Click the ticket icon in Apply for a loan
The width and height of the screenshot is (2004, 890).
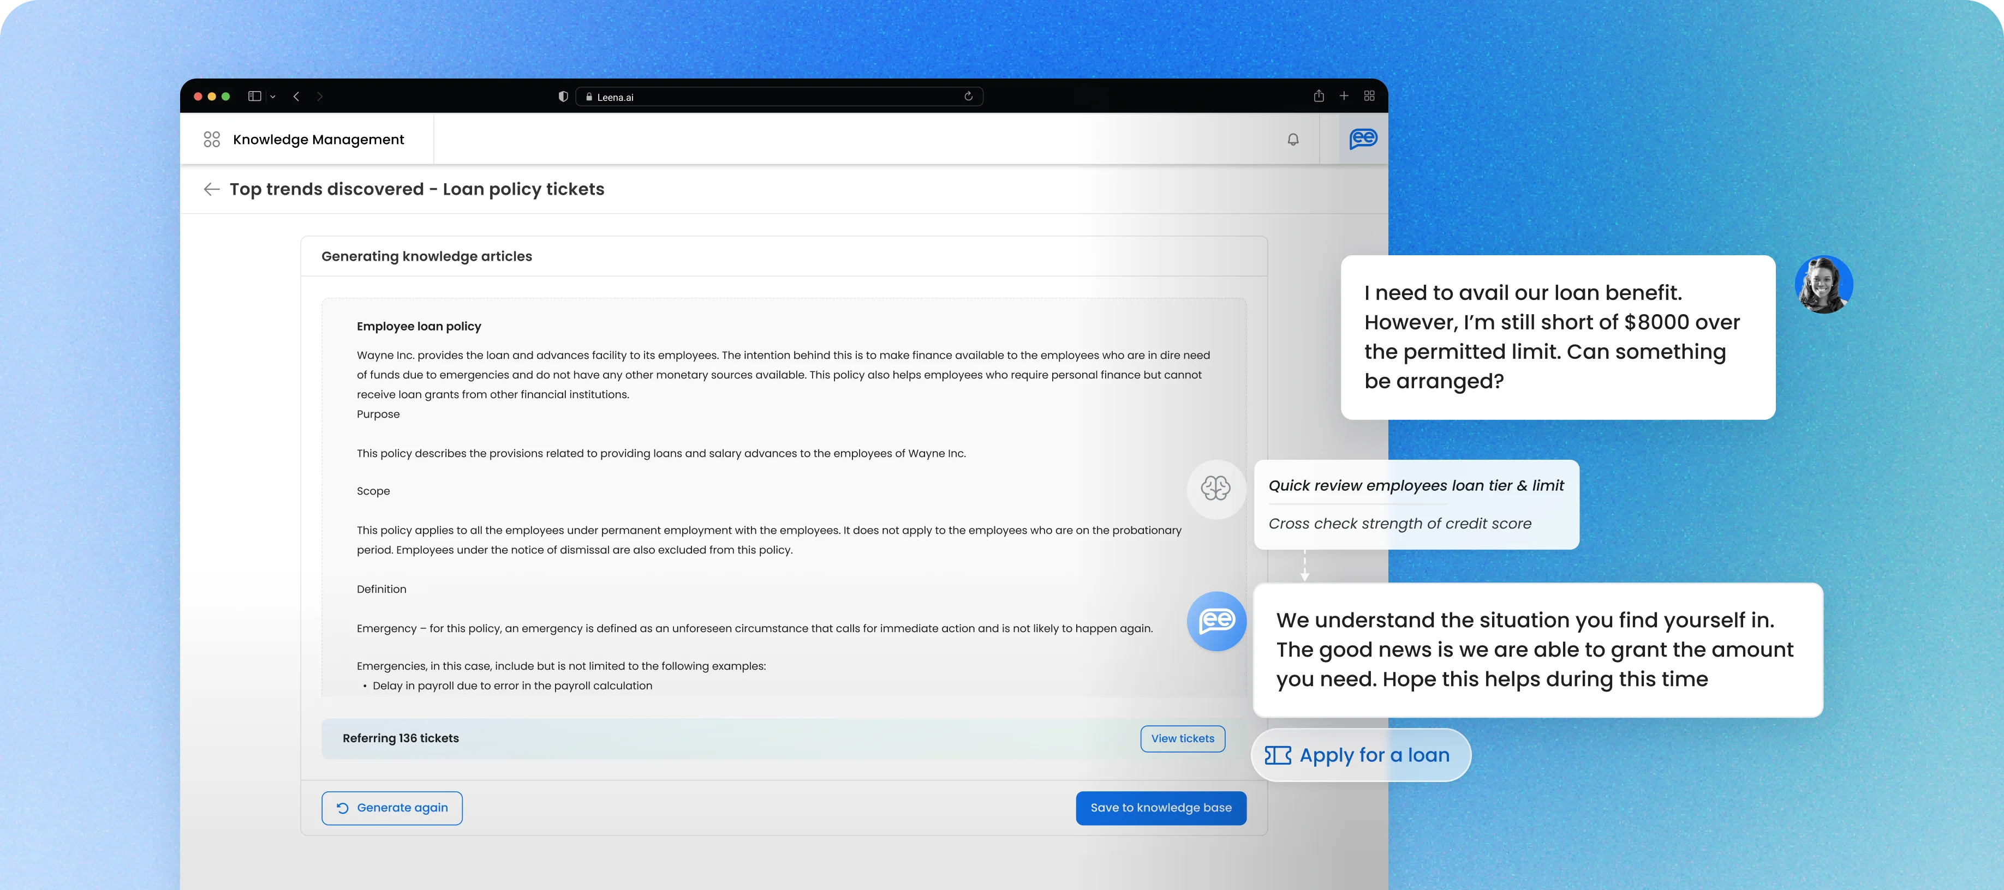pos(1278,755)
